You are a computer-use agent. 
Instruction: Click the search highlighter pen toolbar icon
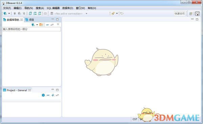[113, 13]
